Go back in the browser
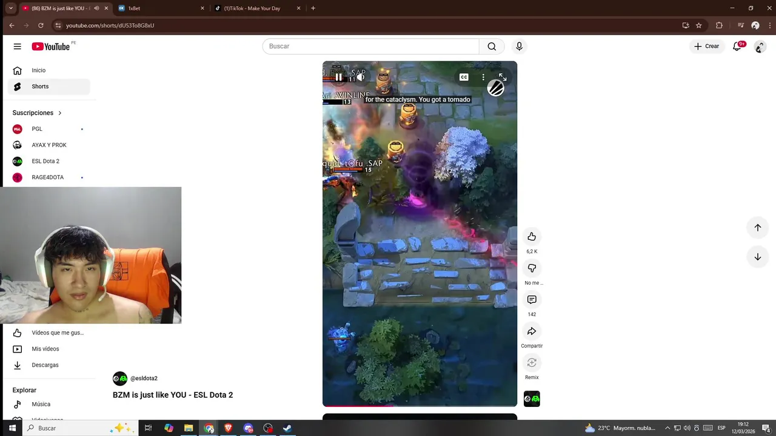The image size is (776, 436). [x=12, y=25]
